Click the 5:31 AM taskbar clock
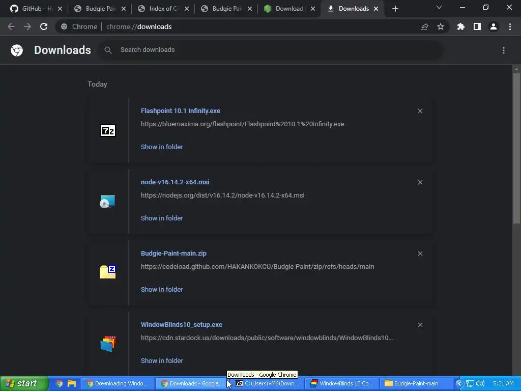The image size is (521, 391). pos(503,383)
